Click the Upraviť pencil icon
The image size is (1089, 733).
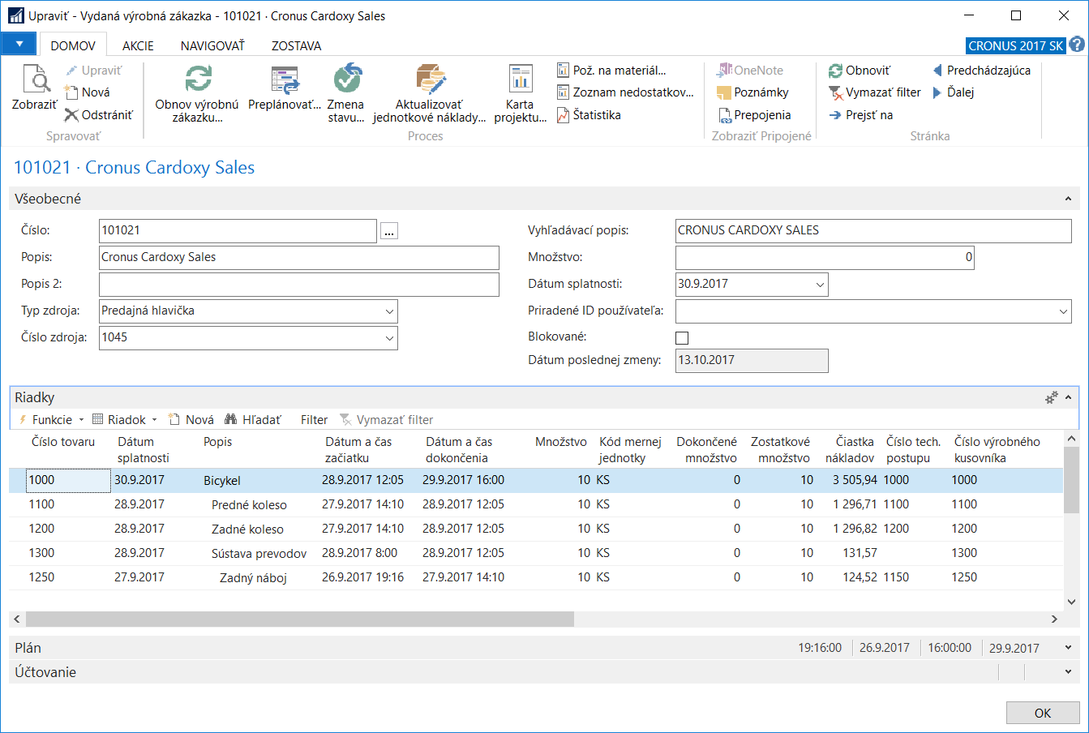[72, 71]
